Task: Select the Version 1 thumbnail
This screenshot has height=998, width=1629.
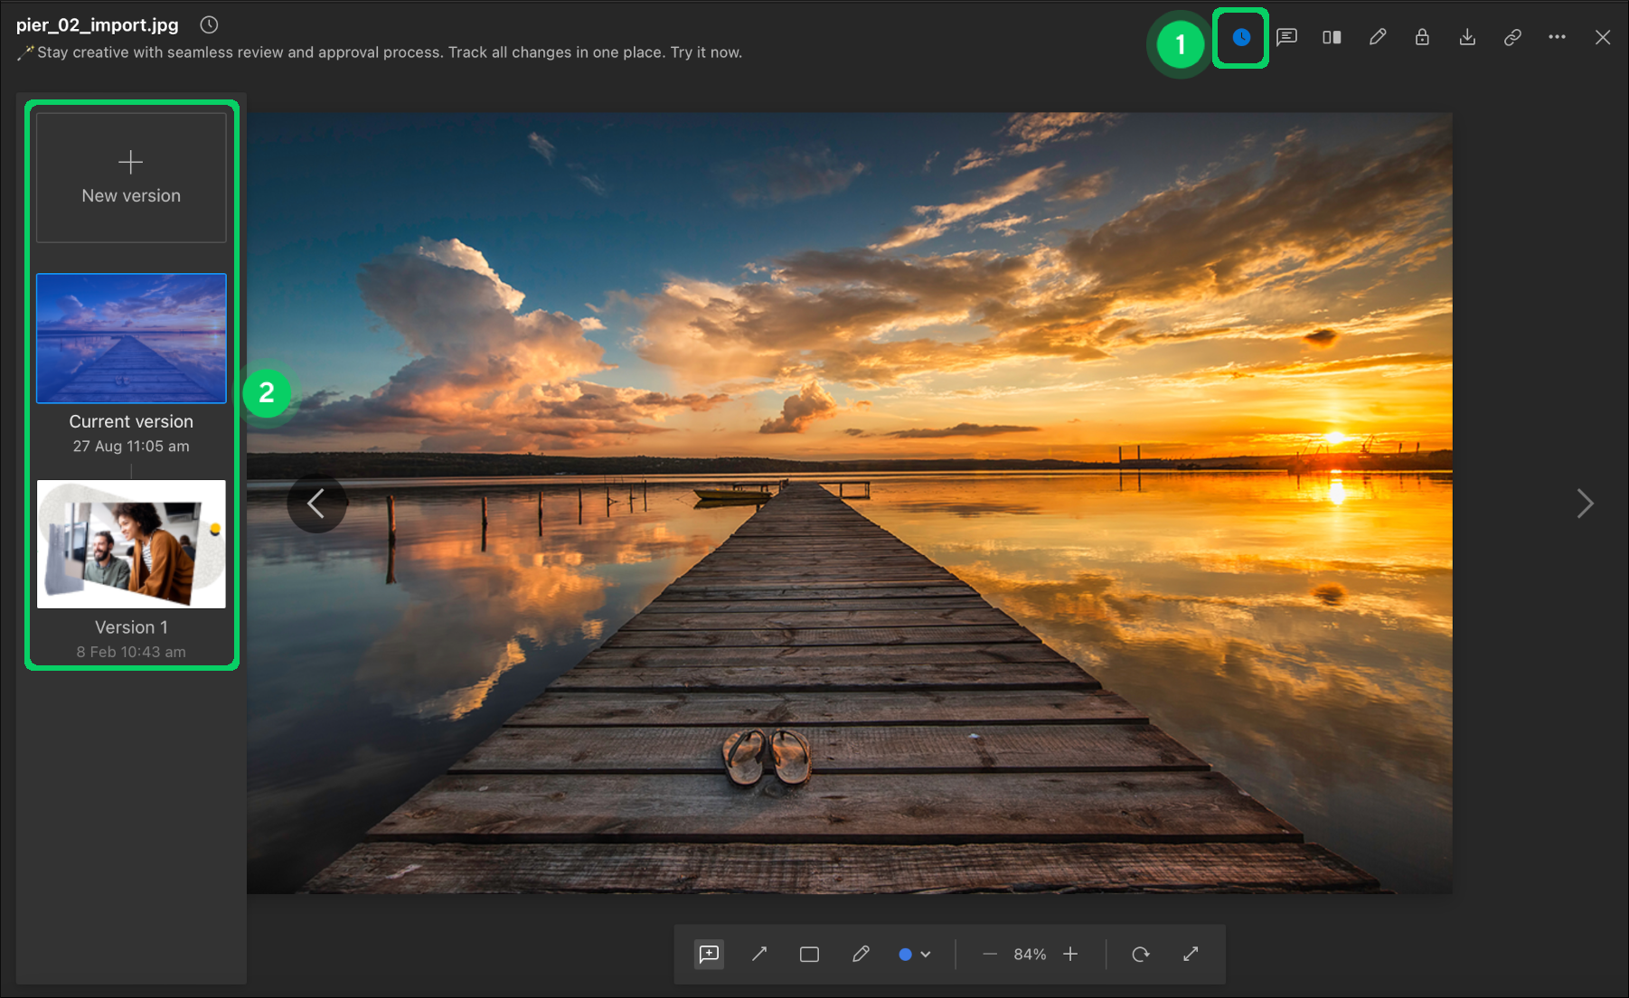Action: [131, 544]
